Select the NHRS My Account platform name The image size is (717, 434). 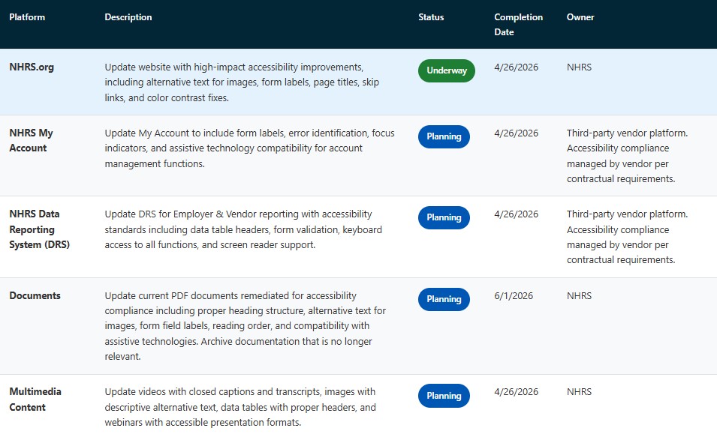point(31,140)
